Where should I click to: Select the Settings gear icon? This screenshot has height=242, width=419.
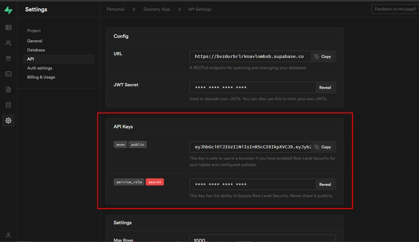coord(8,120)
